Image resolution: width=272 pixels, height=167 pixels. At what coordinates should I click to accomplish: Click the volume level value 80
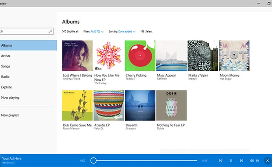pyautogui.click(x=257, y=160)
